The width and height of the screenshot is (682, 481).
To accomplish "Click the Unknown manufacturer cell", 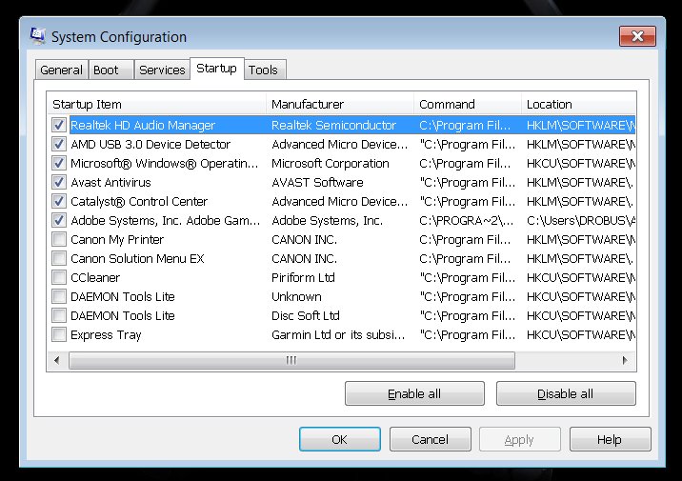I will [296, 296].
